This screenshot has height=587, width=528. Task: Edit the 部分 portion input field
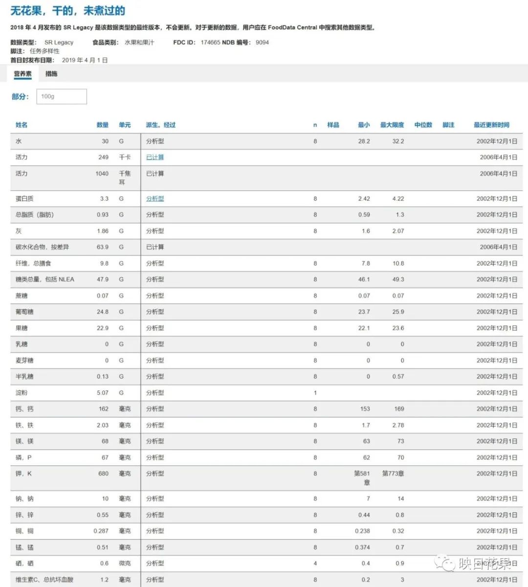[62, 96]
